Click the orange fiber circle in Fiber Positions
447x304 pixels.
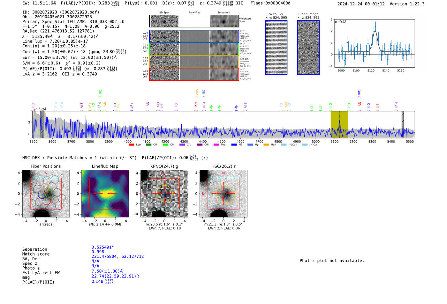[44, 188]
